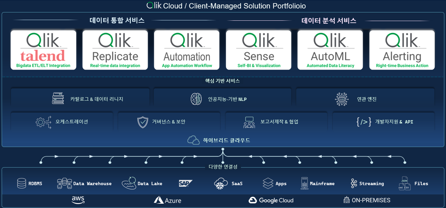Expand the 다양한 연결성 section

(222, 166)
